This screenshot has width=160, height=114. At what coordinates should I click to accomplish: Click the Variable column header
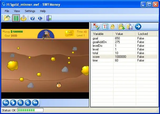click(x=102, y=34)
